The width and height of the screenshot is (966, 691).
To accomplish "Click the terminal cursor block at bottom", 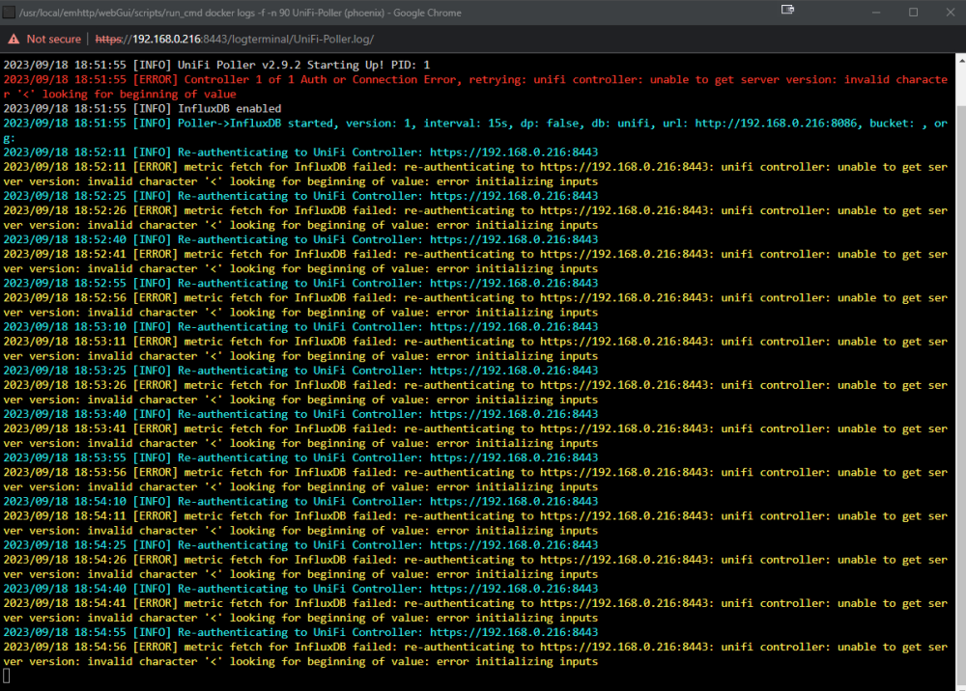I will pos(6,676).
